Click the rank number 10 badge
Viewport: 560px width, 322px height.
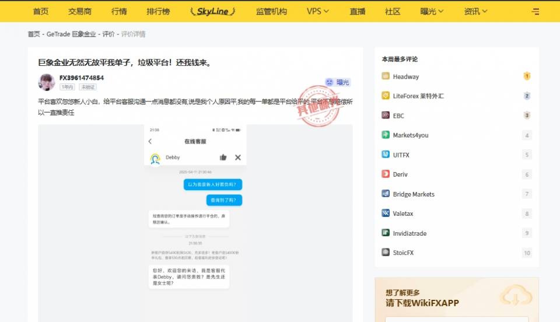(527, 253)
